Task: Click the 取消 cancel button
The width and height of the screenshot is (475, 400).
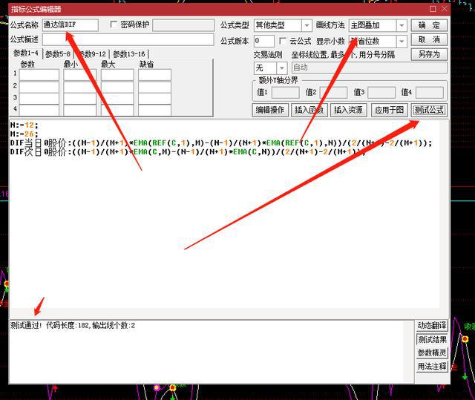Action: pyautogui.click(x=429, y=39)
